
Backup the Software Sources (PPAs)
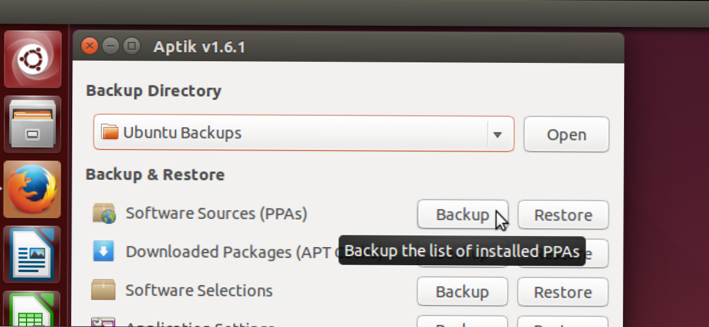(462, 215)
